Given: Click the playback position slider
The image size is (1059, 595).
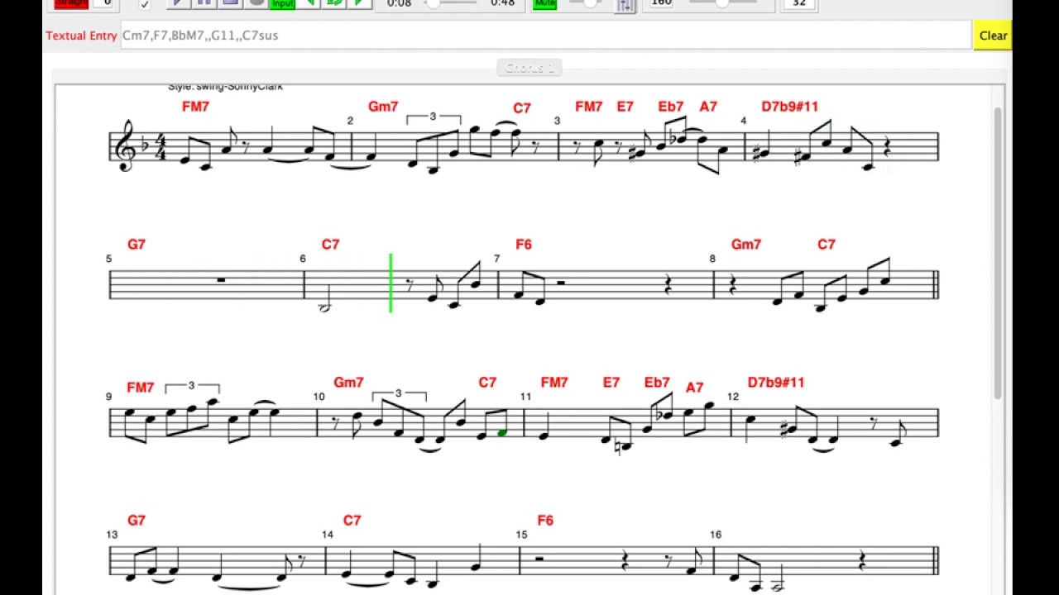Looking at the screenshot, I should tap(452, 3).
